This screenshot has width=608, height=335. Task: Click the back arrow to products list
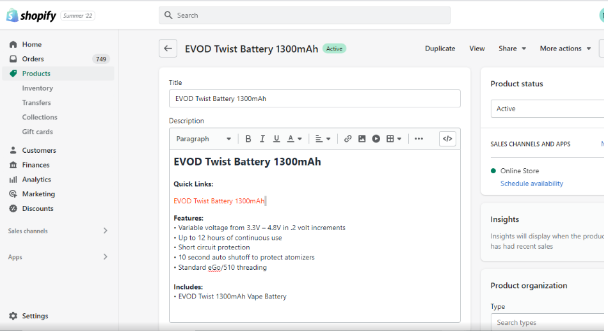point(168,49)
